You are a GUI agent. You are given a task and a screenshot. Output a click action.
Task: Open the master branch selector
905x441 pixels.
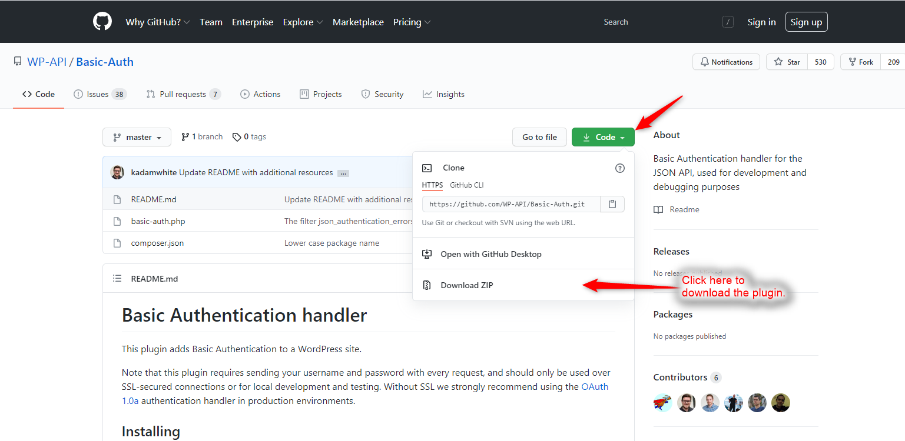[x=137, y=137]
